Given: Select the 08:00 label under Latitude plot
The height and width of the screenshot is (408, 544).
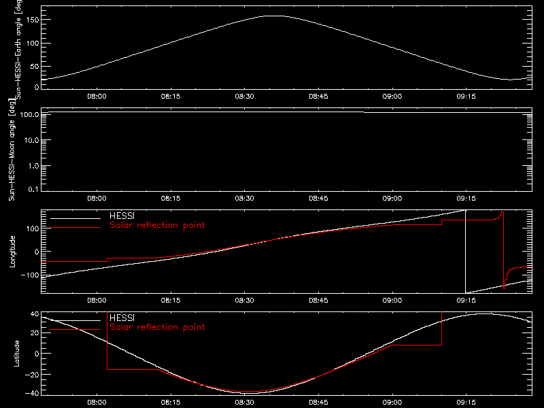Looking at the screenshot, I should [x=97, y=403].
